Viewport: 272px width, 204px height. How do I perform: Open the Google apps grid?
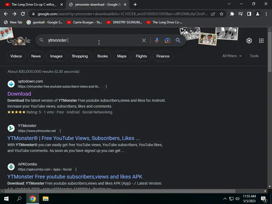pyautogui.click(x=261, y=41)
